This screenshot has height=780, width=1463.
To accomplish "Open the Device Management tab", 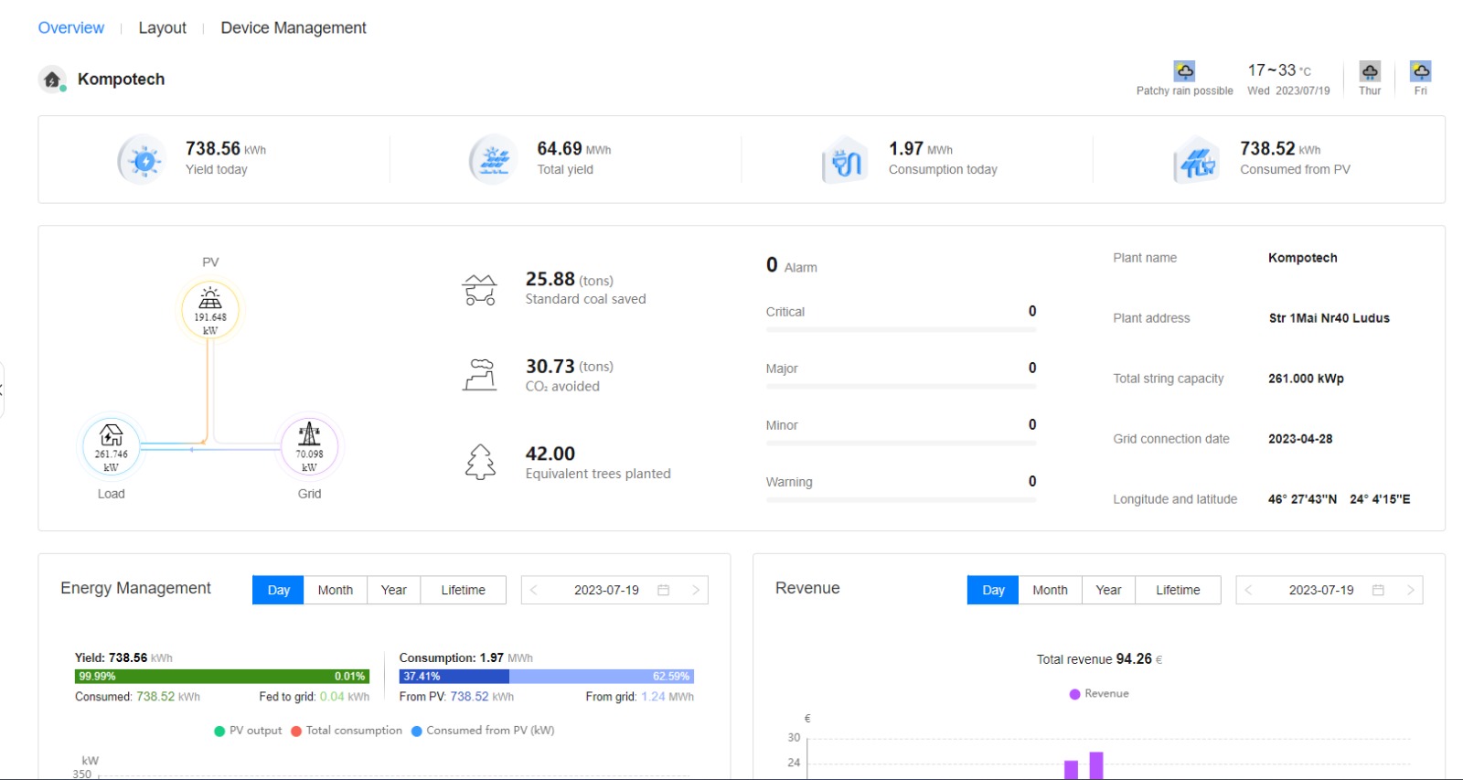I will pyautogui.click(x=293, y=28).
